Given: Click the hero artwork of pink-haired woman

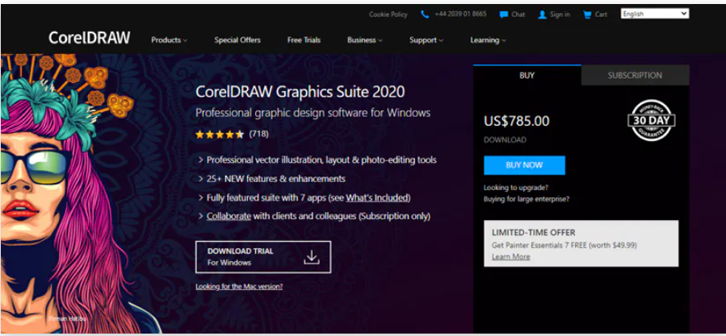Looking at the screenshot, I should pyautogui.click(x=69, y=194).
